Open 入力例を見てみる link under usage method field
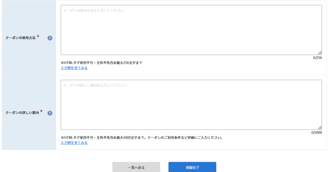Image resolution: width=330 pixels, height=172 pixels. 74,68
